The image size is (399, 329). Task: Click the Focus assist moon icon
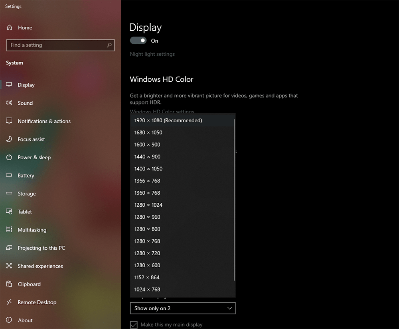9,139
